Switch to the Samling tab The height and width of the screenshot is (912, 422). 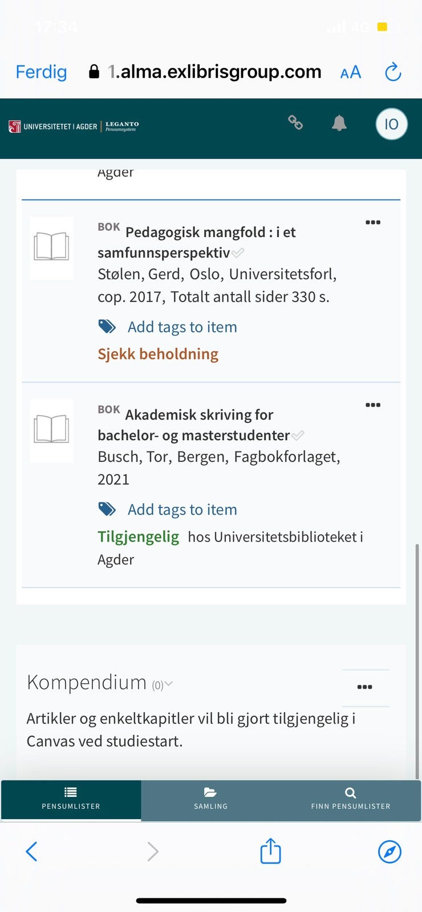[210, 798]
